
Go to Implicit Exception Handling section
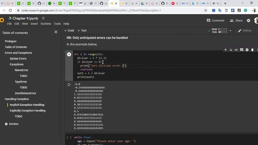pyautogui.click(x=27, y=105)
